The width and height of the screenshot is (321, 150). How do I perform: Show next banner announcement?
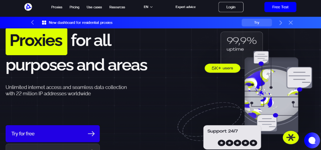[280, 23]
